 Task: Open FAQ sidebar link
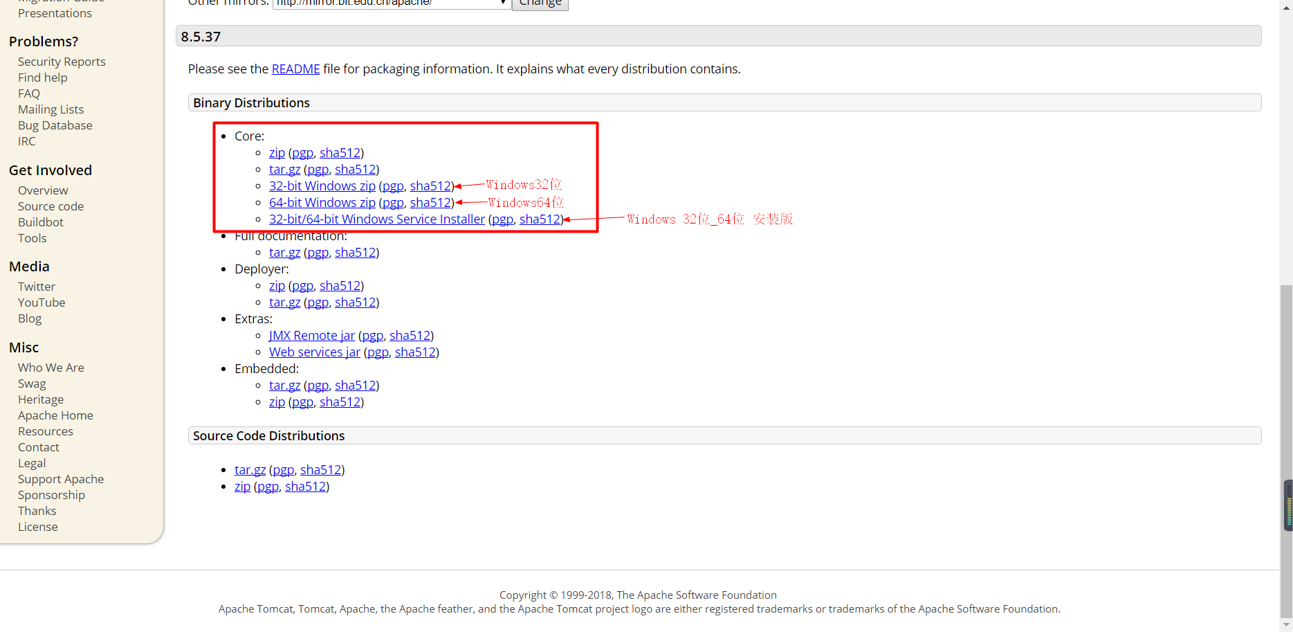[29, 93]
